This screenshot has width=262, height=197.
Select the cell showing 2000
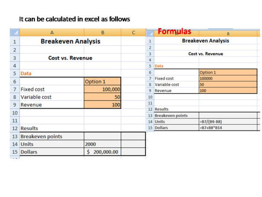point(102,144)
